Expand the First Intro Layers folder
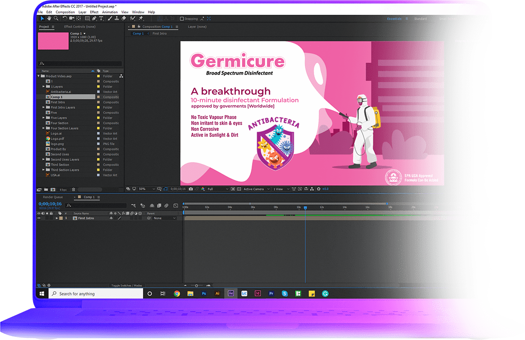This screenshot has width=525, height=340. click(x=43, y=107)
